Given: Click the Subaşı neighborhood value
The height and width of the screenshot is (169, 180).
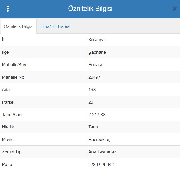Looking at the screenshot, I should [x=95, y=65].
